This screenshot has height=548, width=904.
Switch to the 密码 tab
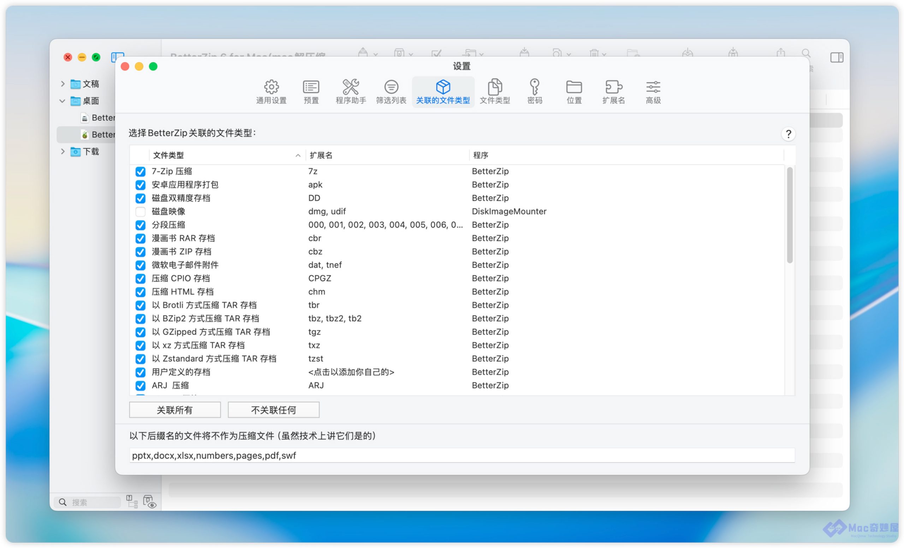click(x=535, y=92)
